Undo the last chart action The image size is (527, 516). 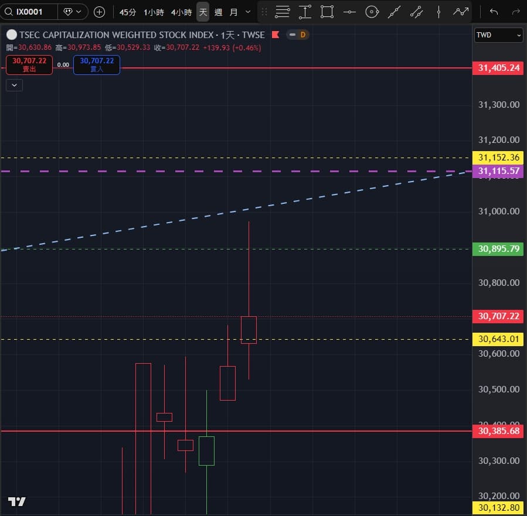494,12
